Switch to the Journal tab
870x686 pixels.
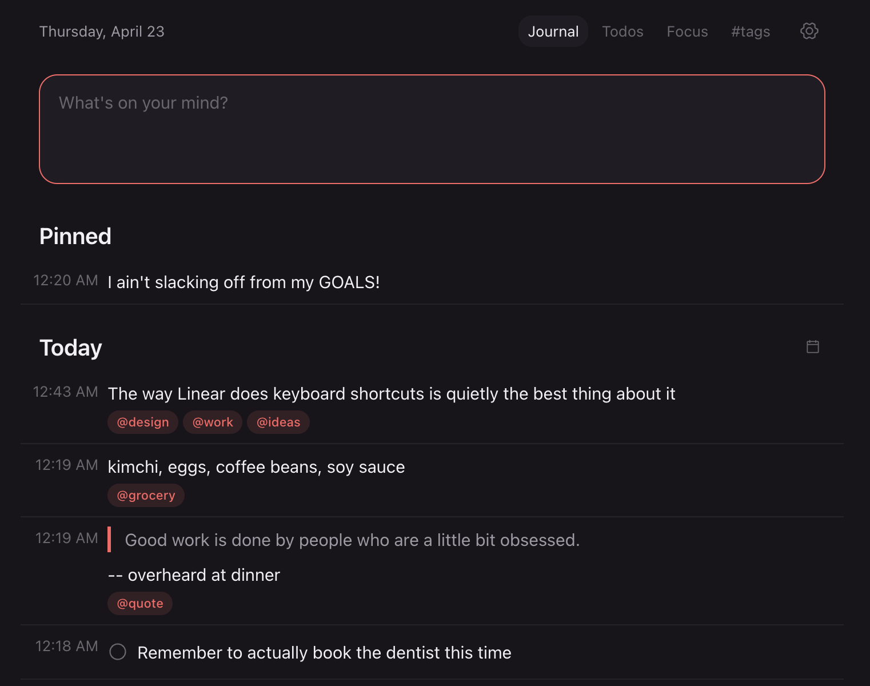(x=553, y=31)
